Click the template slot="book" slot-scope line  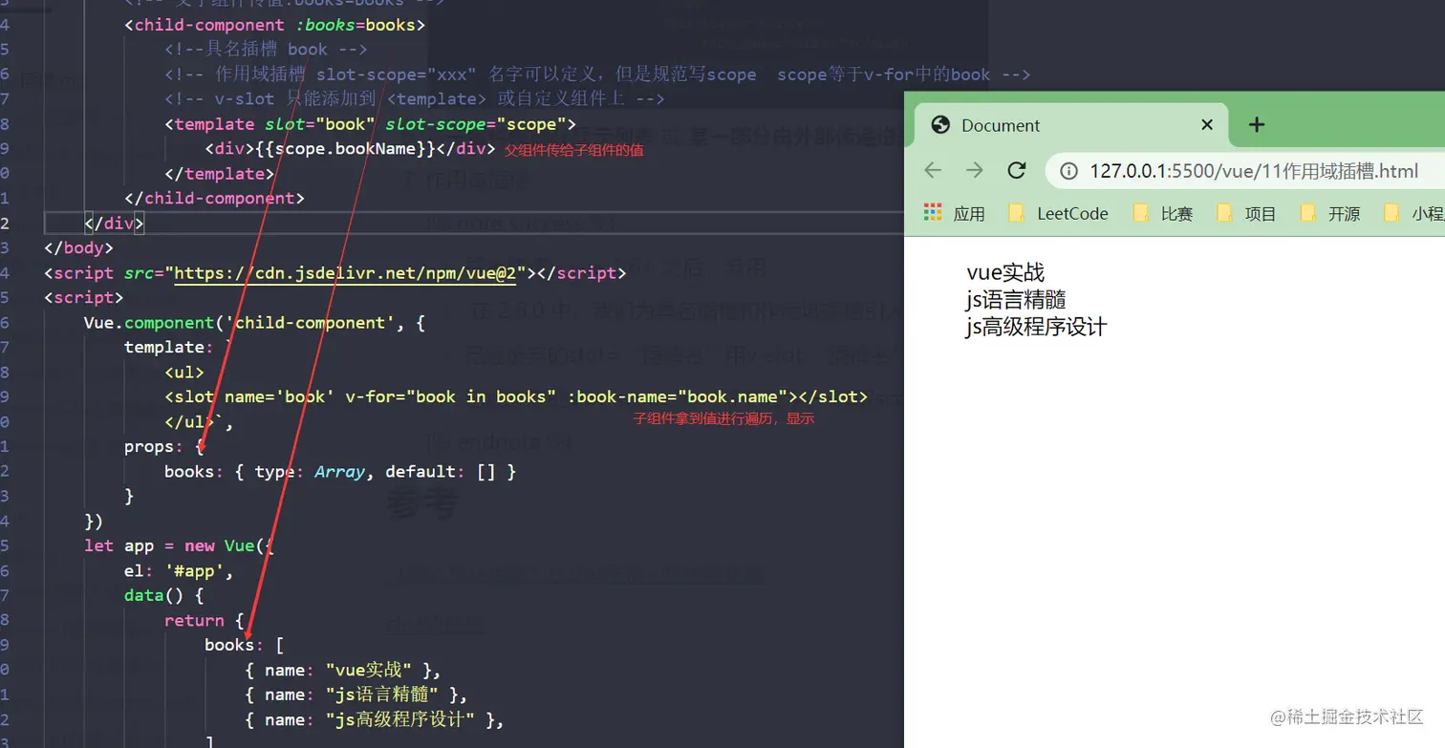370,124
